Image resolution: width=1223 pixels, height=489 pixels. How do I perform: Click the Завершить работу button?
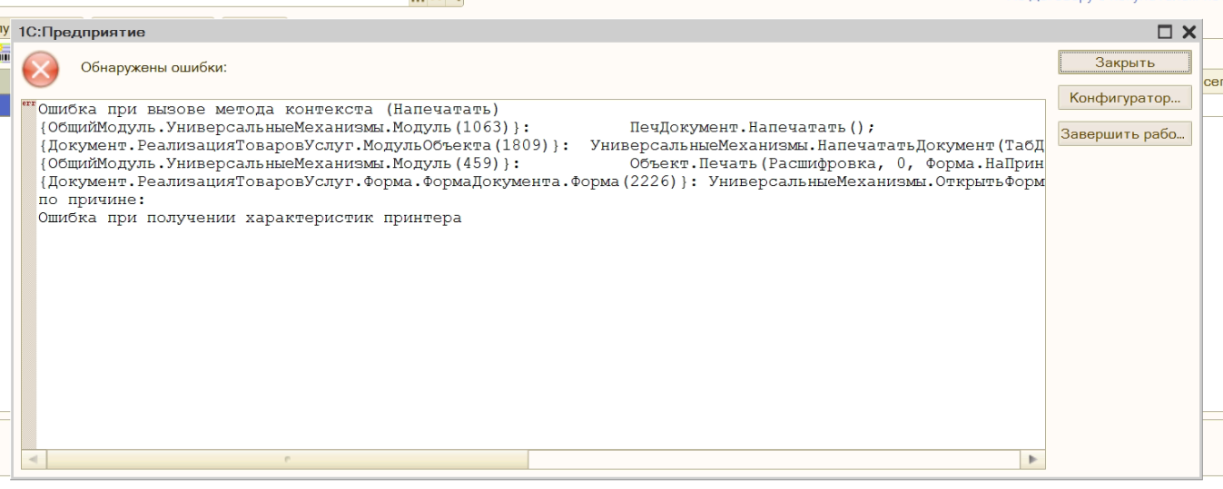click(x=1124, y=135)
